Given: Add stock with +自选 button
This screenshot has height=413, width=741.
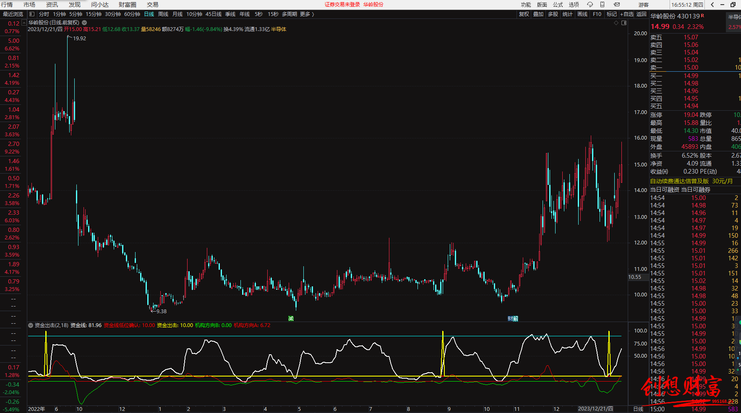Looking at the screenshot, I should 627,14.
